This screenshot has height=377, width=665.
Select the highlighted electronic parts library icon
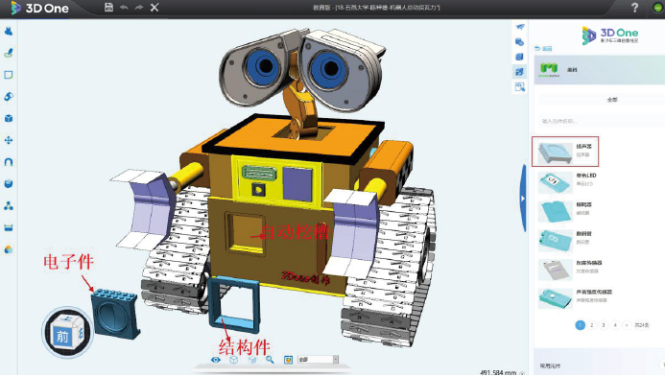519,72
